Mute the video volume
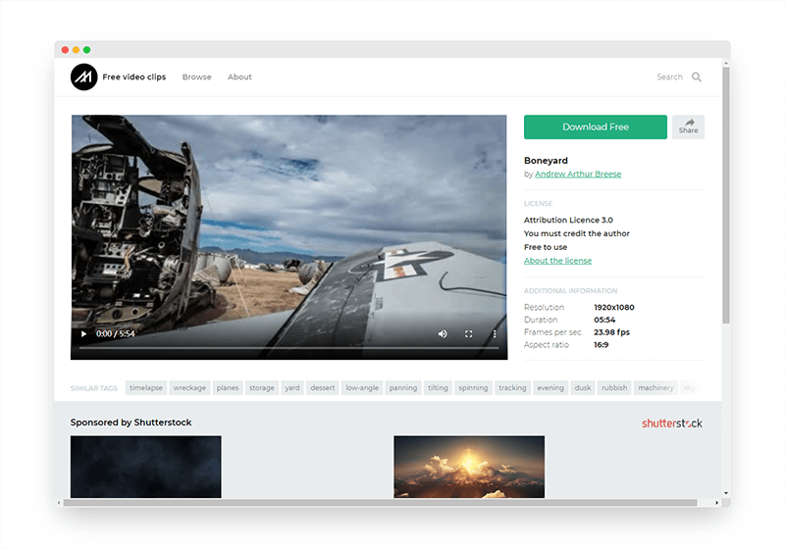The image size is (785, 548). click(x=443, y=334)
